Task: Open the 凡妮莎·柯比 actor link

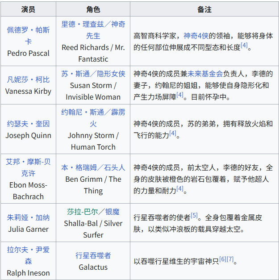Action: pos(28,79)
